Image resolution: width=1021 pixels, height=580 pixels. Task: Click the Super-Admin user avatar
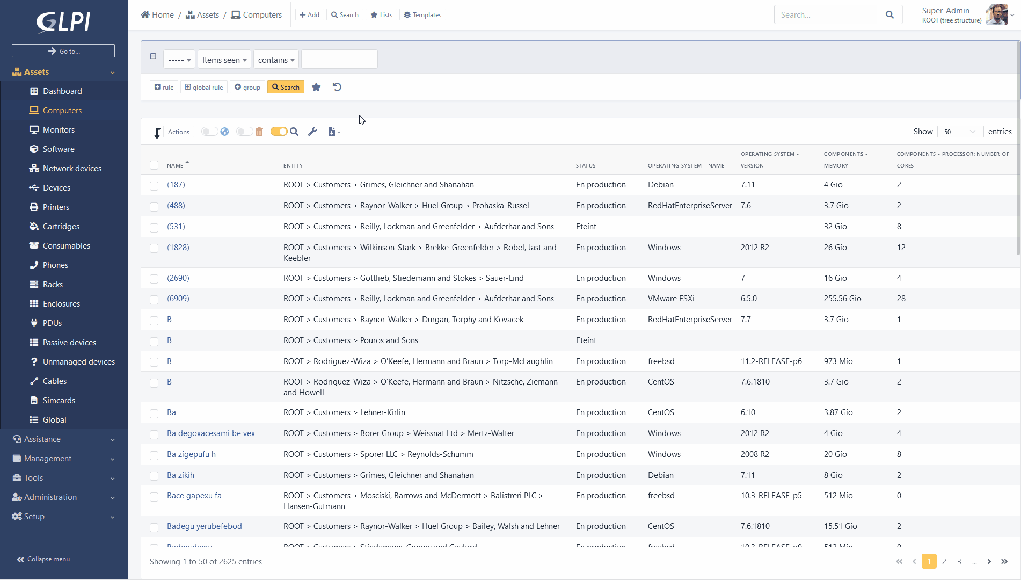point(997,15)
